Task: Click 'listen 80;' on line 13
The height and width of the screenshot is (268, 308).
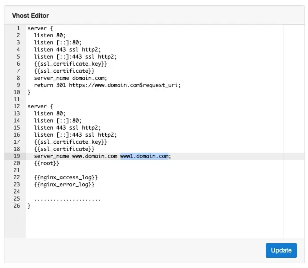Action: (50, 114)
